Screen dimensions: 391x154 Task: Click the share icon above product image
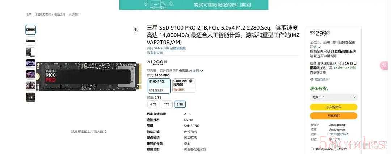click(x=135, y=30)
